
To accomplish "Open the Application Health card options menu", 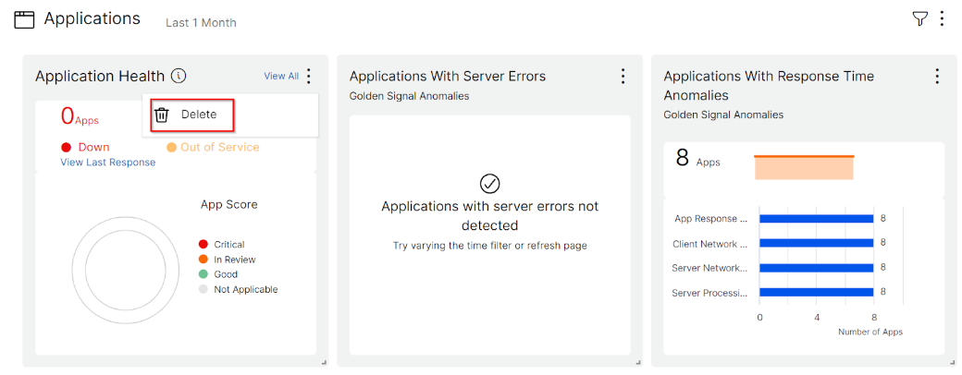I will tap(309, 76).
